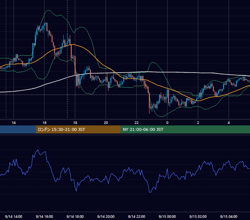This screenshot has width=250, height=220.
Task: Click the 9/15 00:00 time label
Action: (x=167, y=216)
